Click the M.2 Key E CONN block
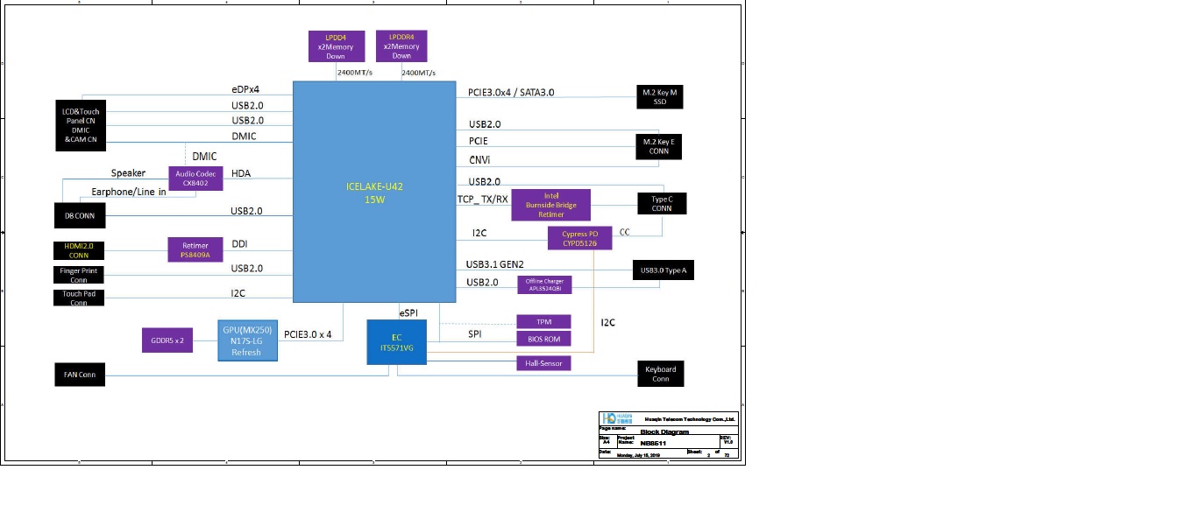This screenshot has width=1192, height=526. (x=659, y=146)
